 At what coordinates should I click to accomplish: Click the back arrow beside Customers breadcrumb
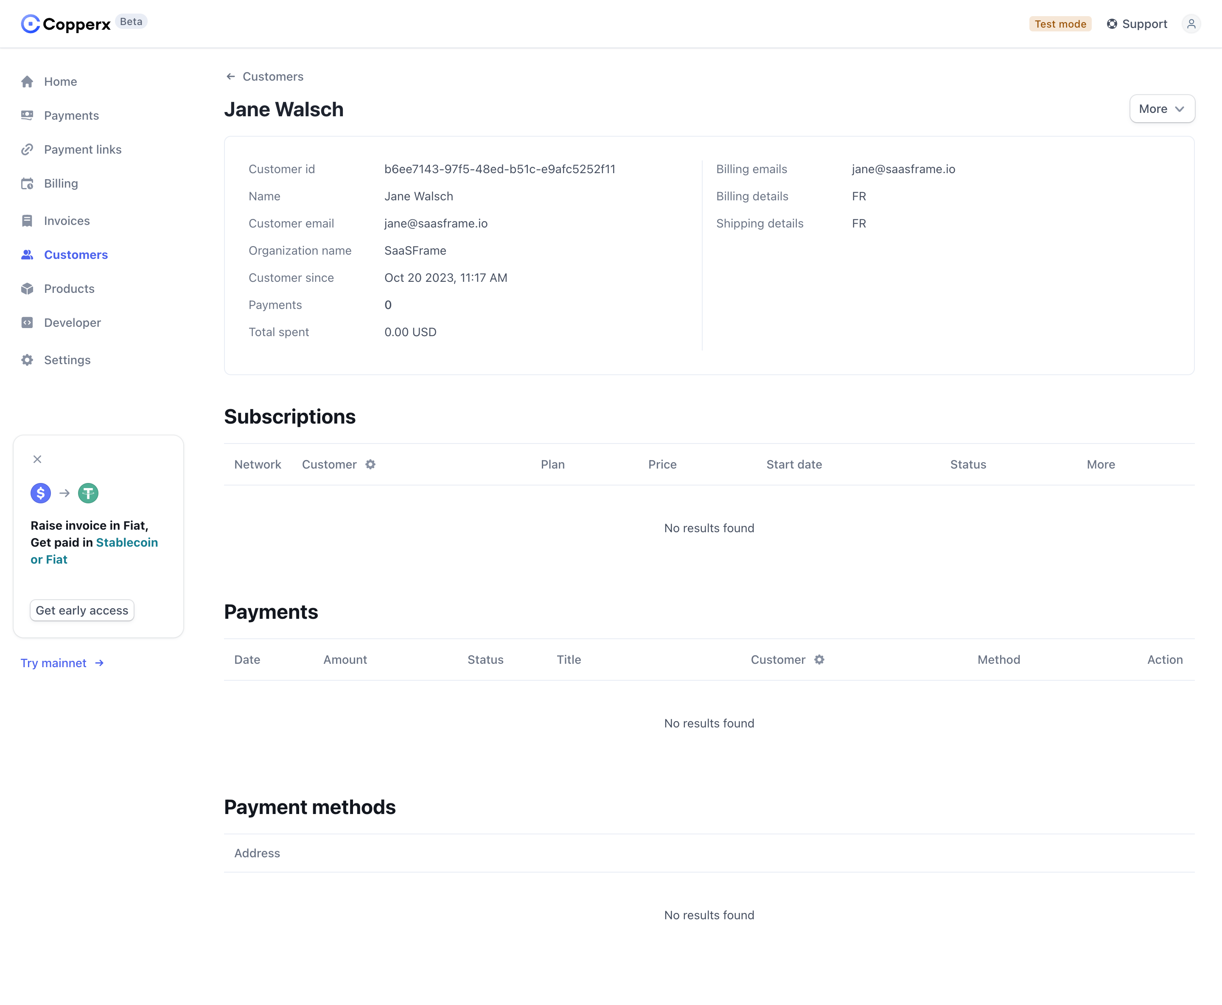click(230, 76)
